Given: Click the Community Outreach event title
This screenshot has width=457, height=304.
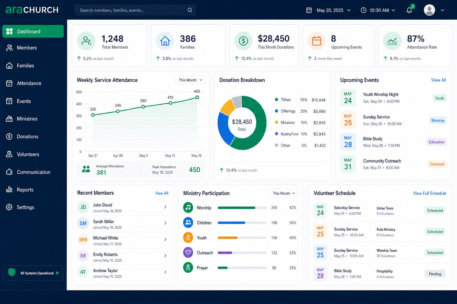Looking at the screenshot, I should coord(382,161).
